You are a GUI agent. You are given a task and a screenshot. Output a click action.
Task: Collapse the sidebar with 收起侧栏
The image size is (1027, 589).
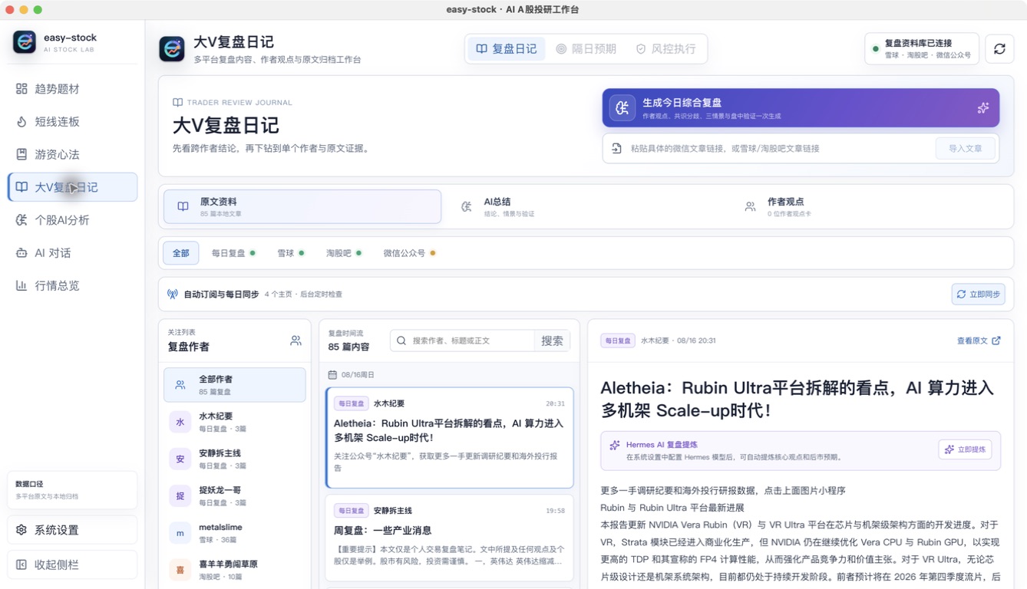pos(72,564)
